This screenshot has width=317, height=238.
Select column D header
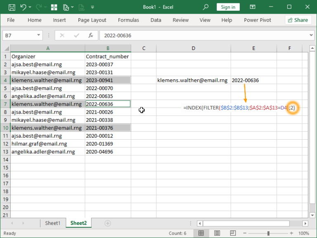(x=194, y=48)
